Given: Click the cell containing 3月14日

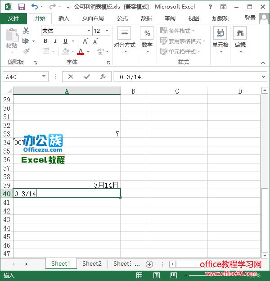Looking at the screenshot, I should click(67, 185).
